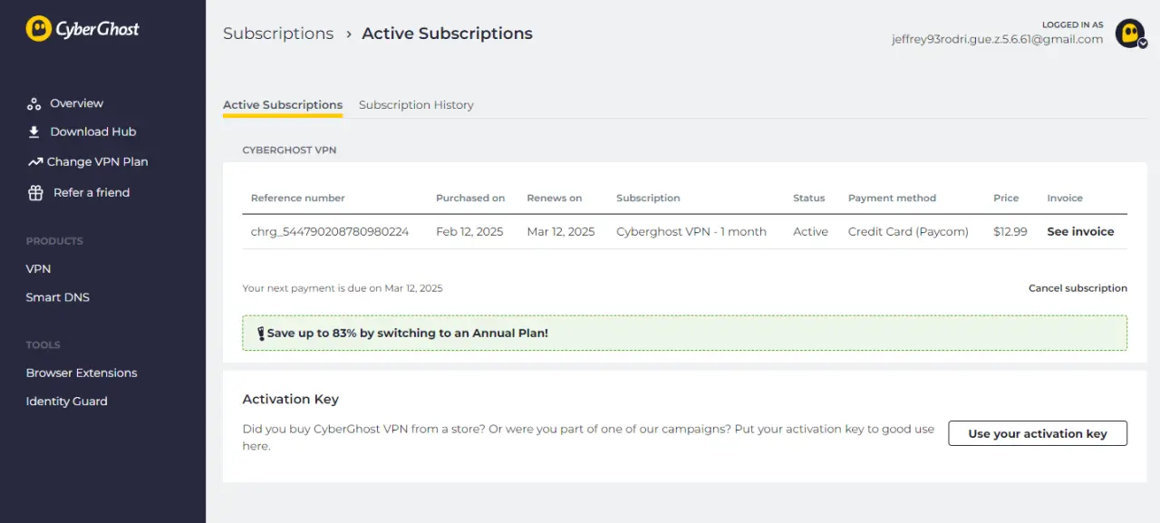Go to Browser Extensions tool

82,373
